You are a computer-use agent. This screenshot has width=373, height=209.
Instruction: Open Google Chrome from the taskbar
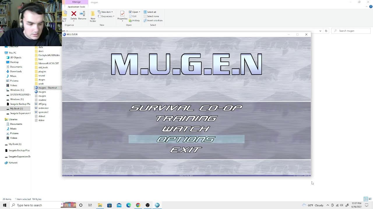(138, 205)
